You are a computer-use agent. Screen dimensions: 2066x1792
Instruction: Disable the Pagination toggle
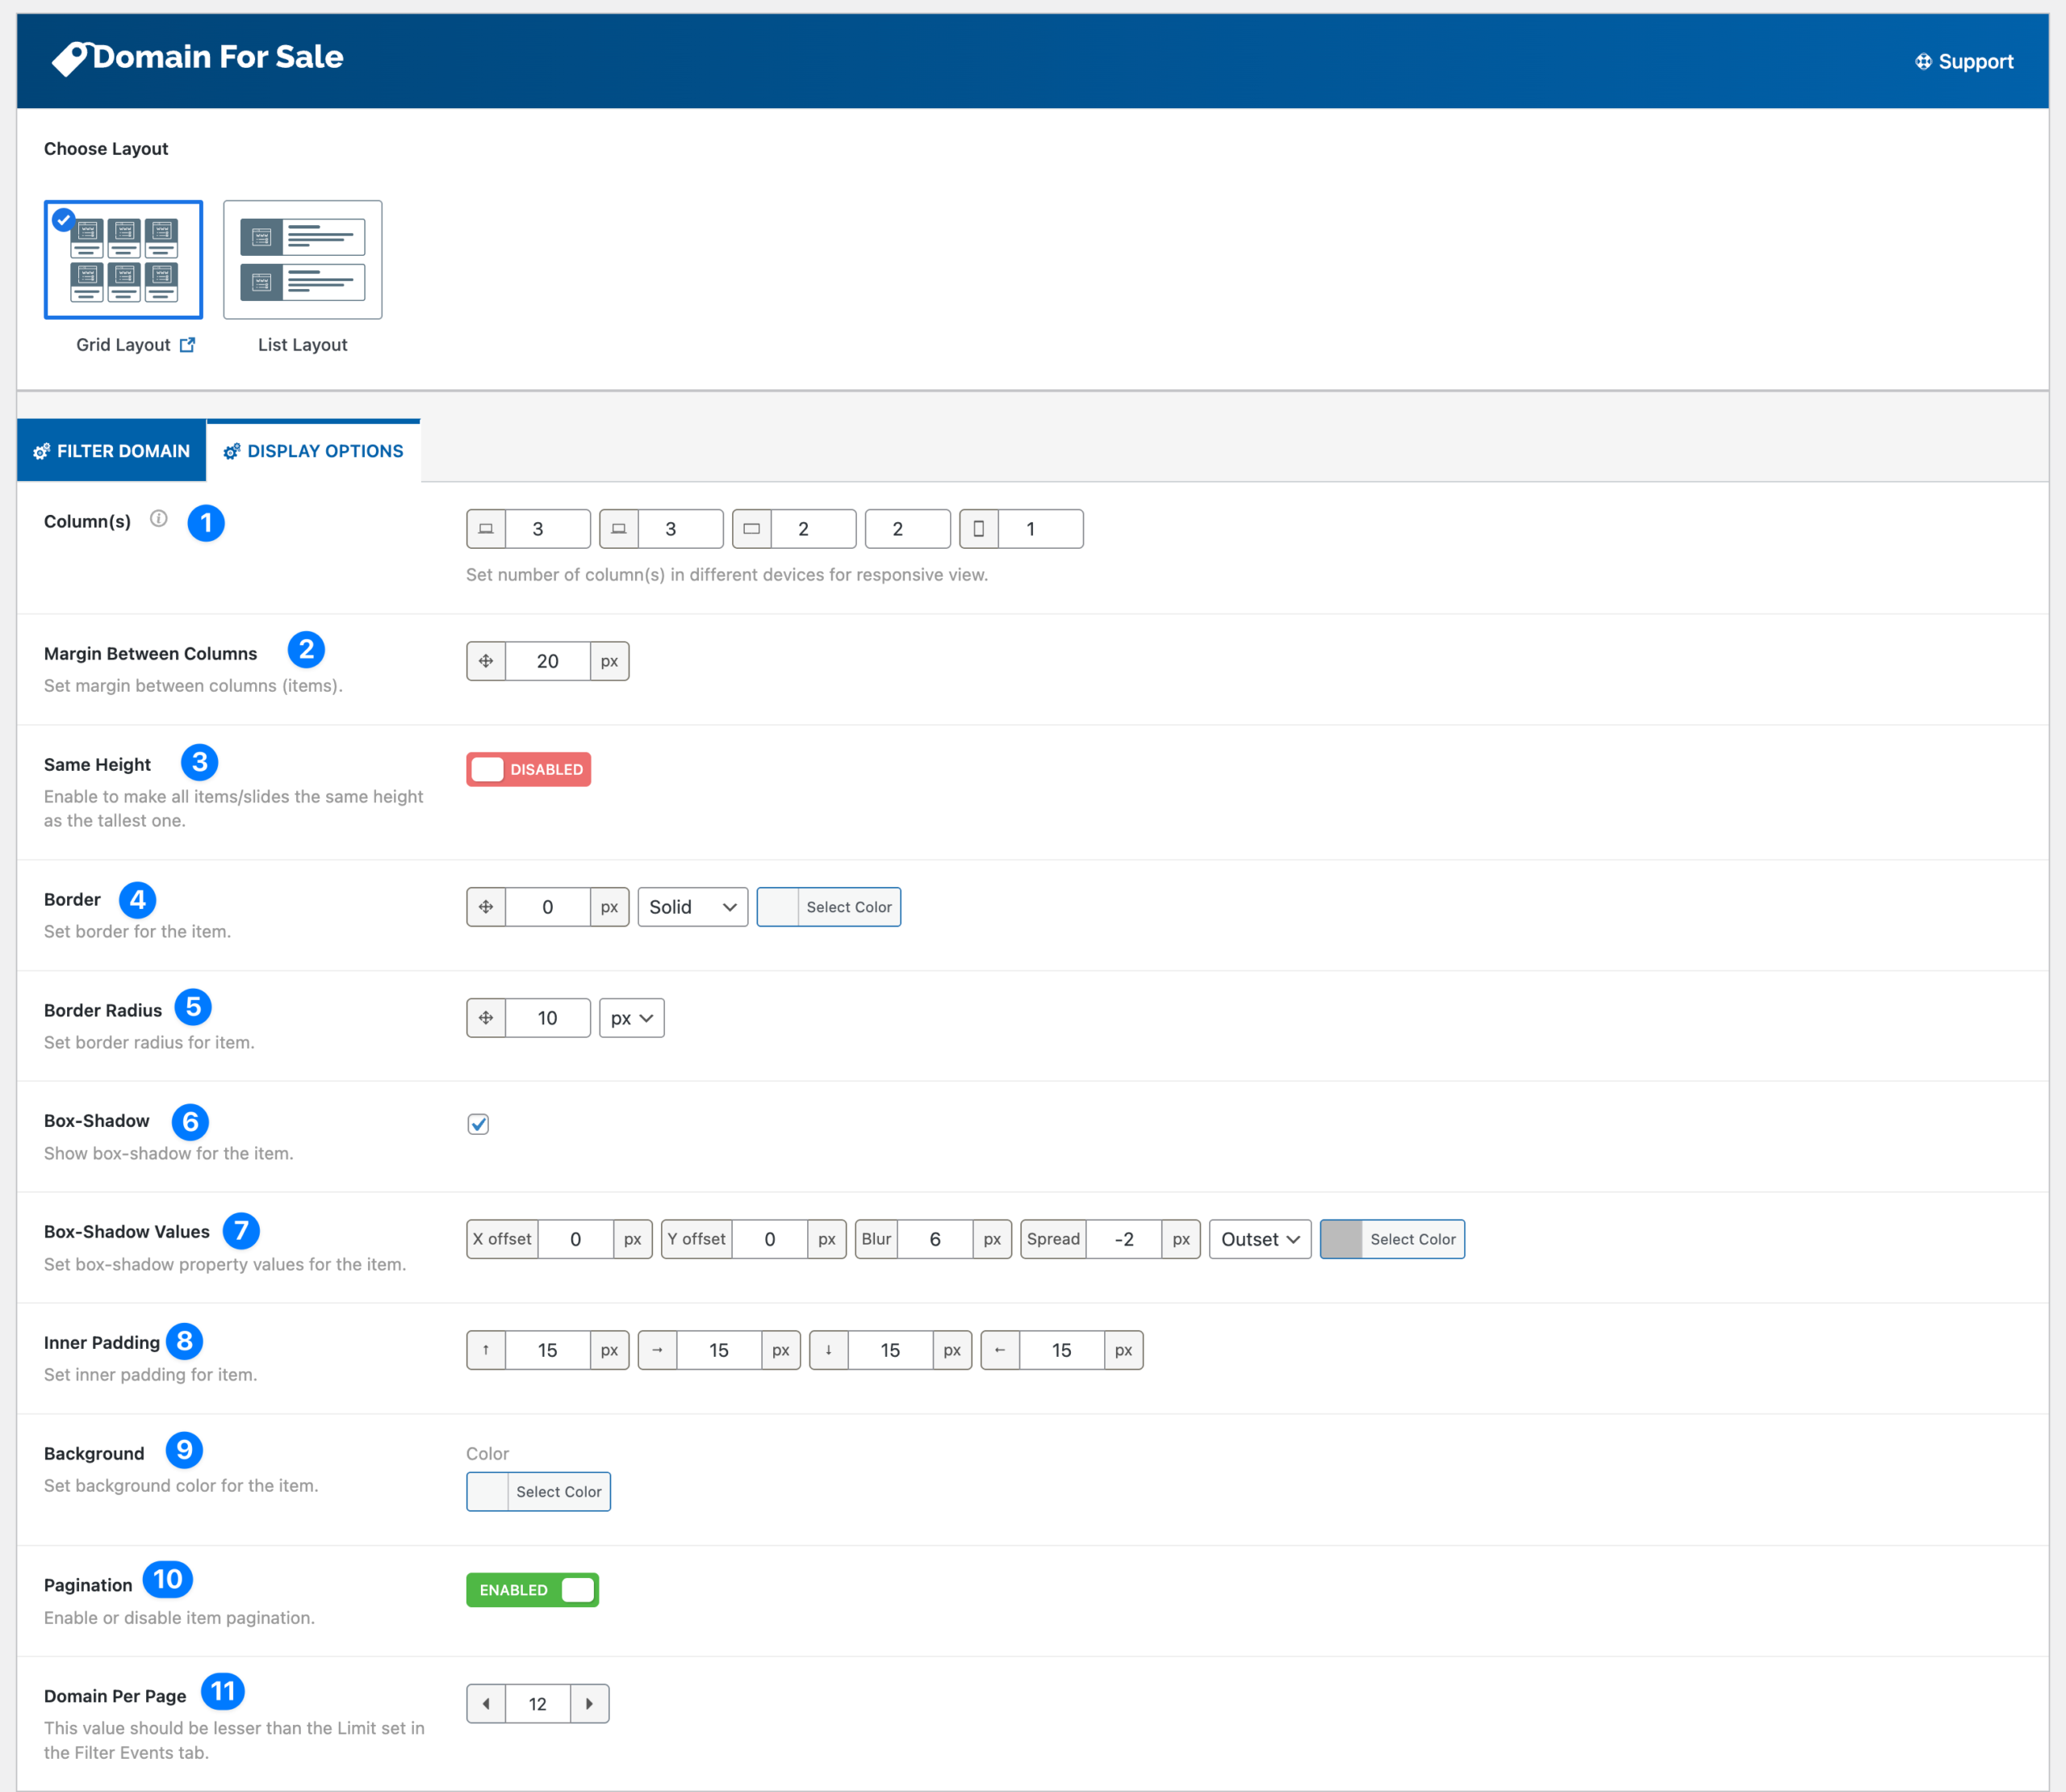(532, 1589)
